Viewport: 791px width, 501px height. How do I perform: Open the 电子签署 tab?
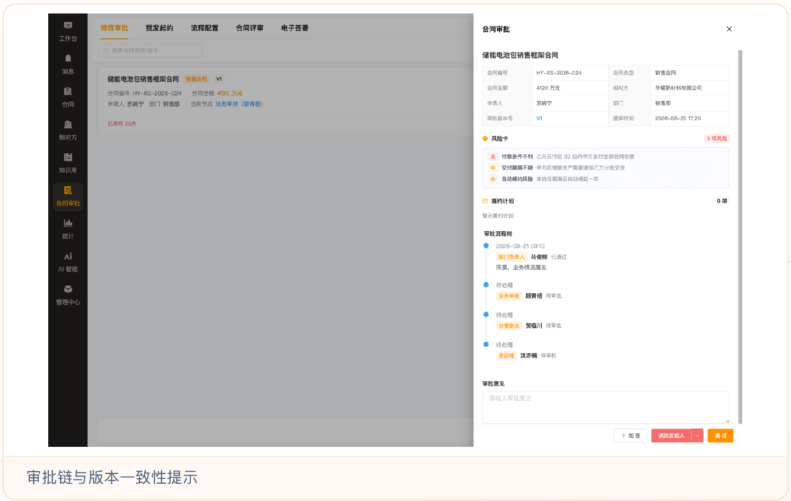295,28
